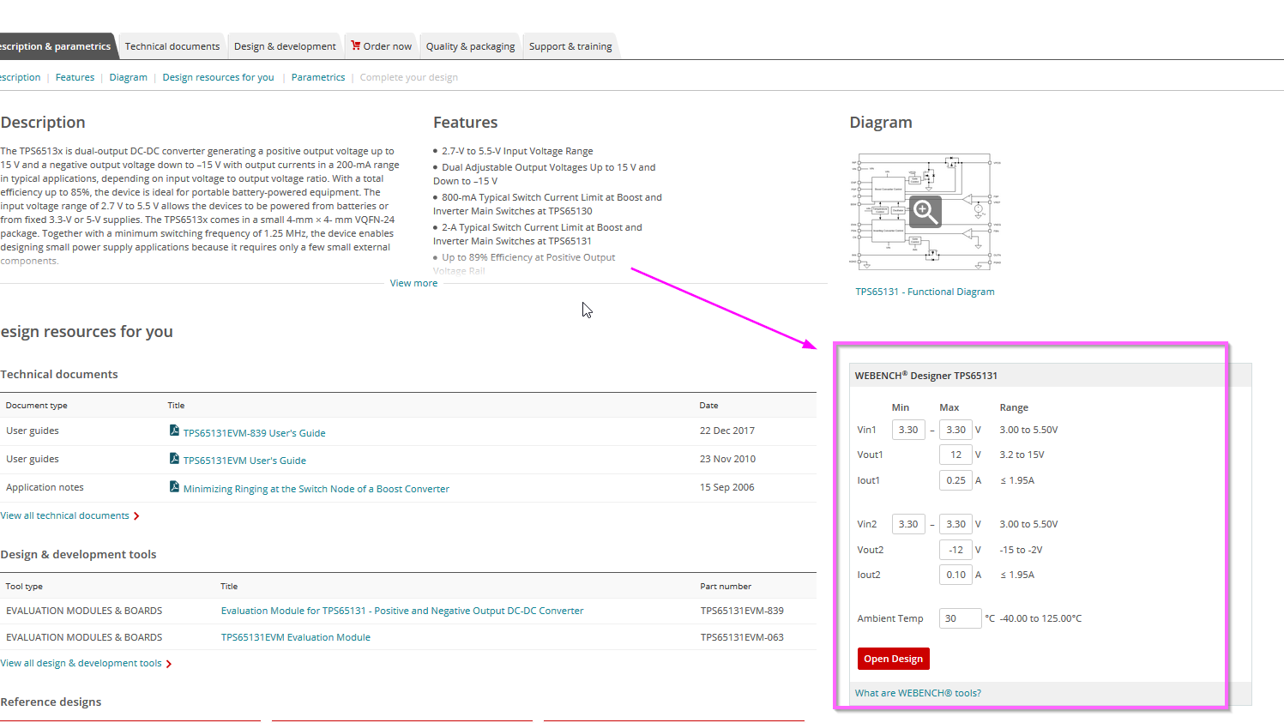Open TPS65131EVM User's Guide link
This screenshot has width=1284, height=723.
point(244,461)
